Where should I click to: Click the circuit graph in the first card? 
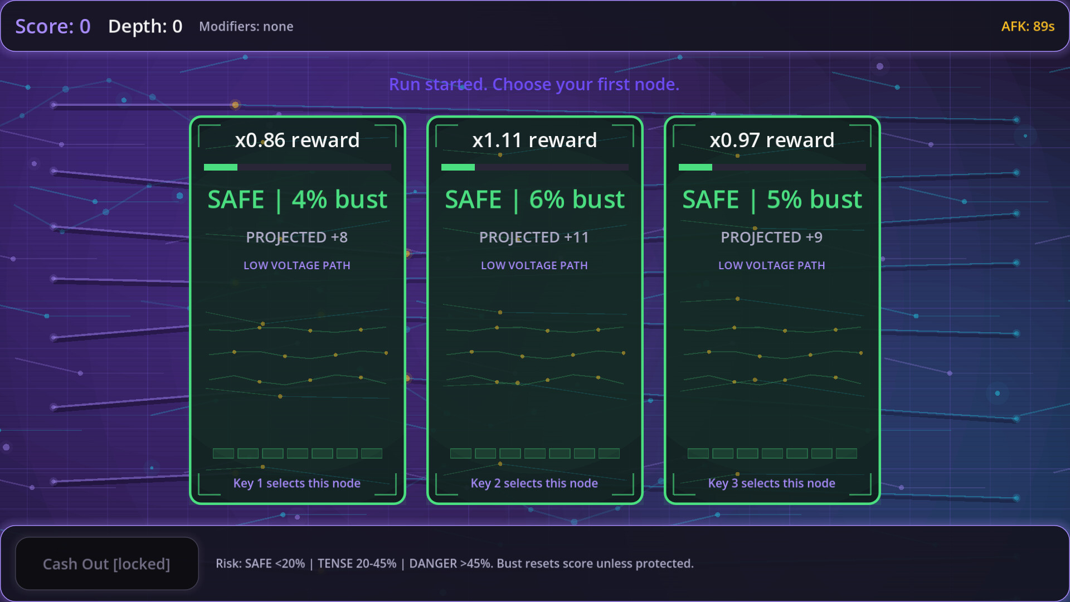click(297, 354)
